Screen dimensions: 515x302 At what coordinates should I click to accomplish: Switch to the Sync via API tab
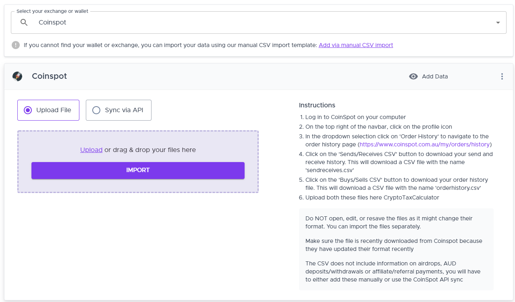pos(118,110)
